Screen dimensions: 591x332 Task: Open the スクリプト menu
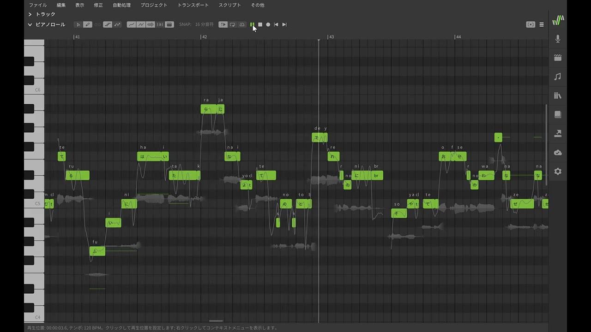coord(229,5)
